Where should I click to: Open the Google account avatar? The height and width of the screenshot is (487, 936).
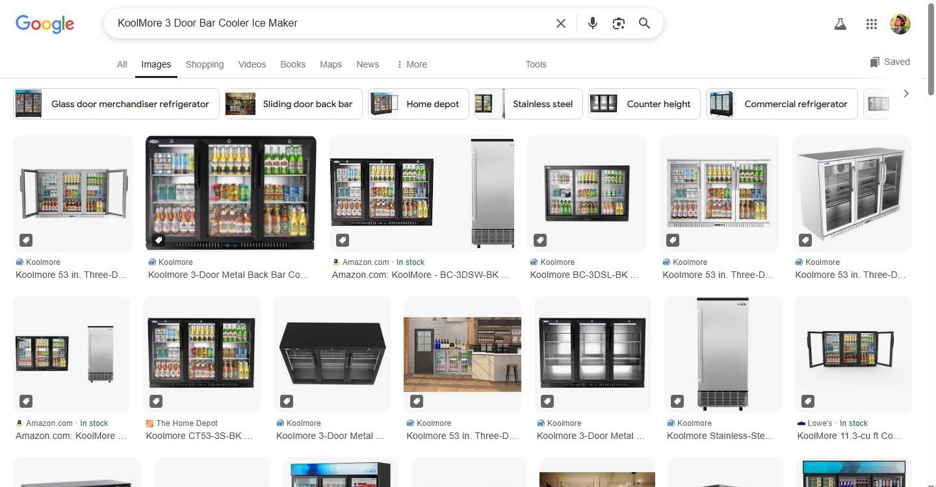[x=900, y=24]
